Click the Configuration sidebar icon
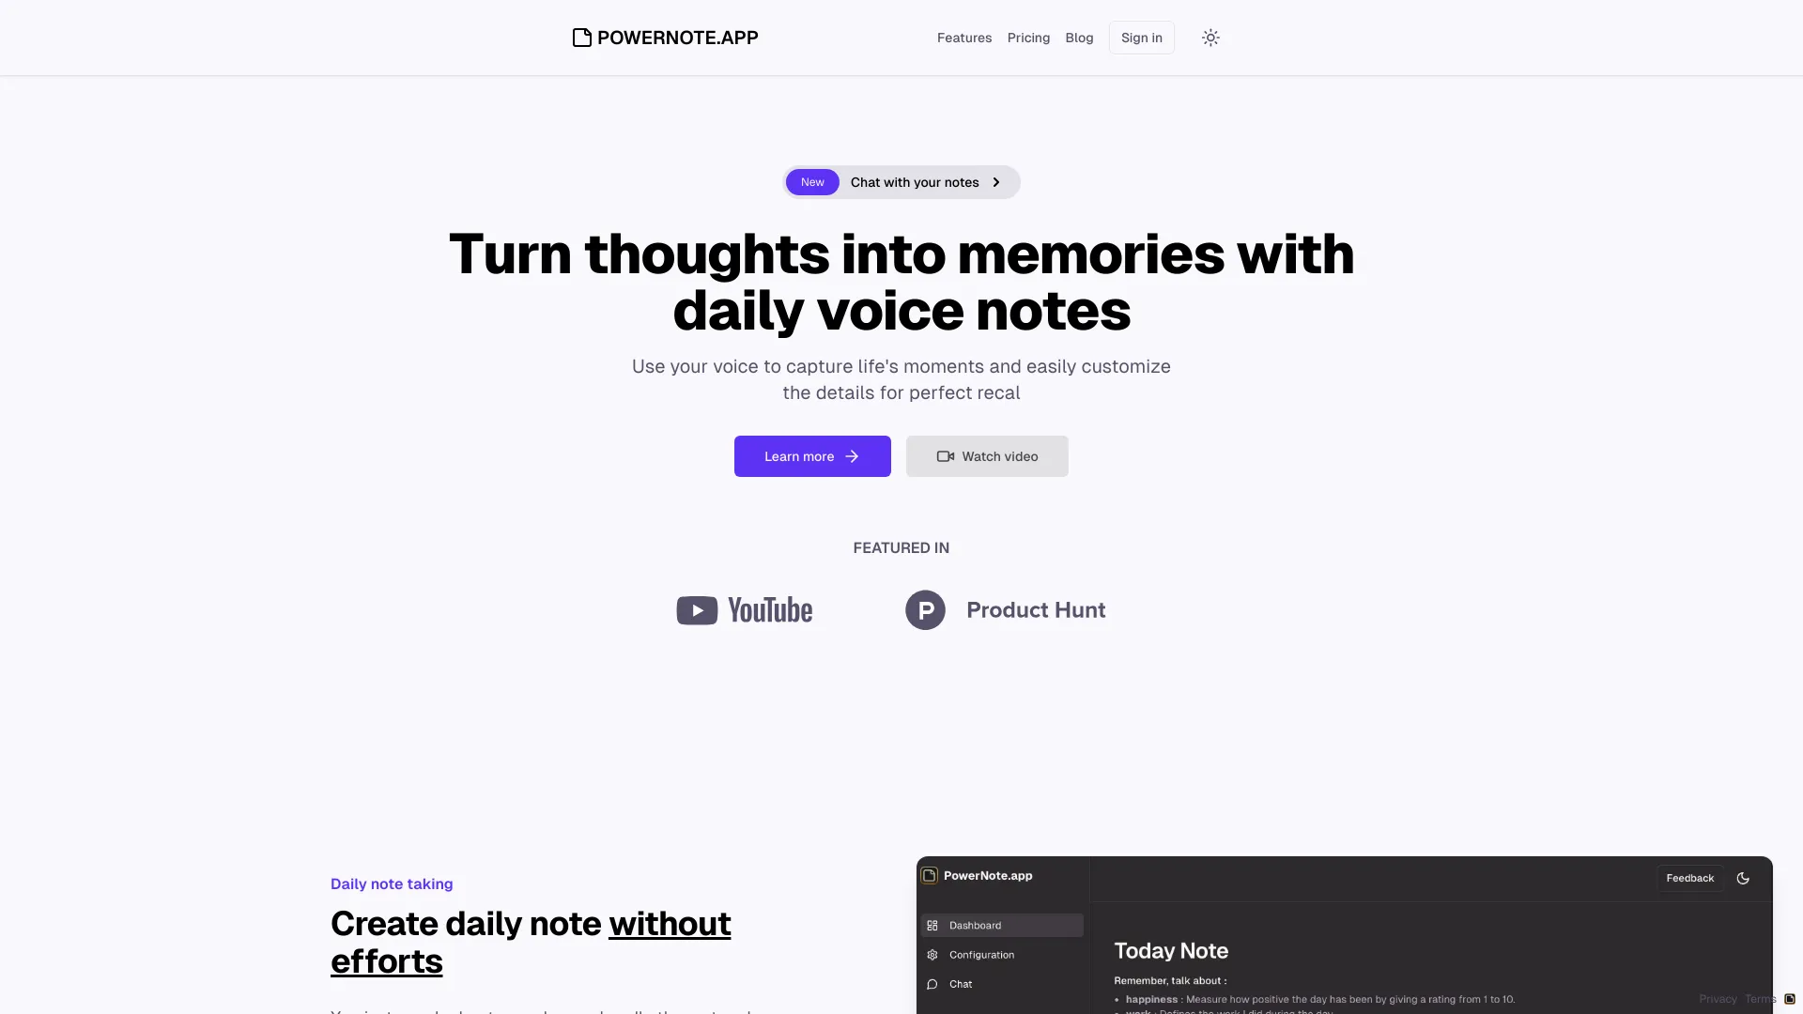This screenshot has width=1803, height=1014. click(x=932, y=955)
